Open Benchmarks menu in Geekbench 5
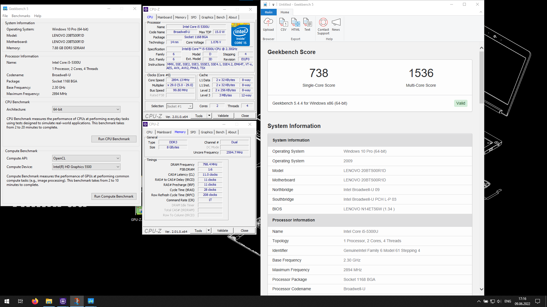 click(21, 16)
